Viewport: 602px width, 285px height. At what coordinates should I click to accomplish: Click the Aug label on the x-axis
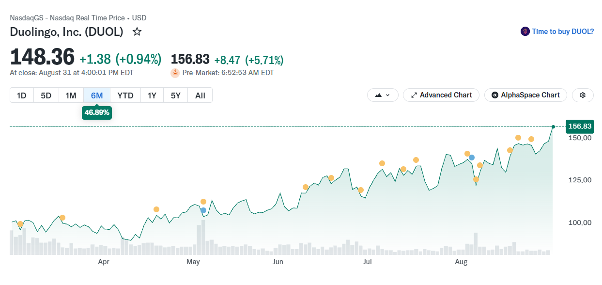click(x=461, y=262)
